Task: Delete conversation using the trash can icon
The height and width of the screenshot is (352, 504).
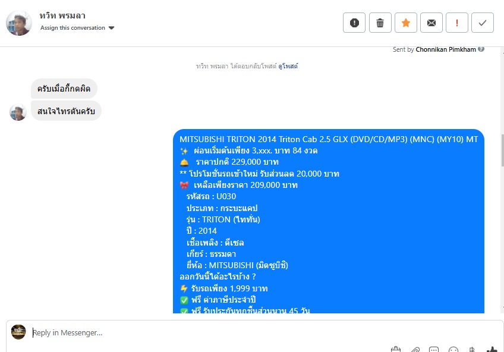Action: 380,23
